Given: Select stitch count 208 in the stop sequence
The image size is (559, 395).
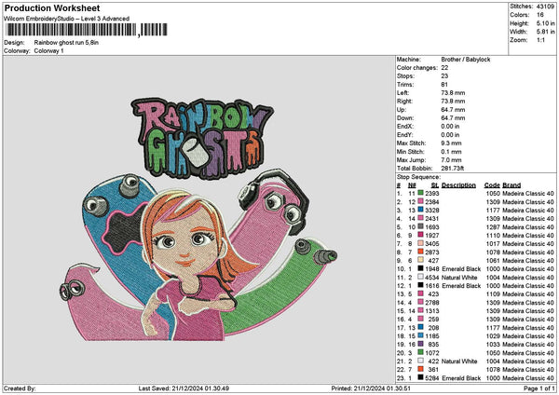Looking at the screenshot, I should [434, 328].
